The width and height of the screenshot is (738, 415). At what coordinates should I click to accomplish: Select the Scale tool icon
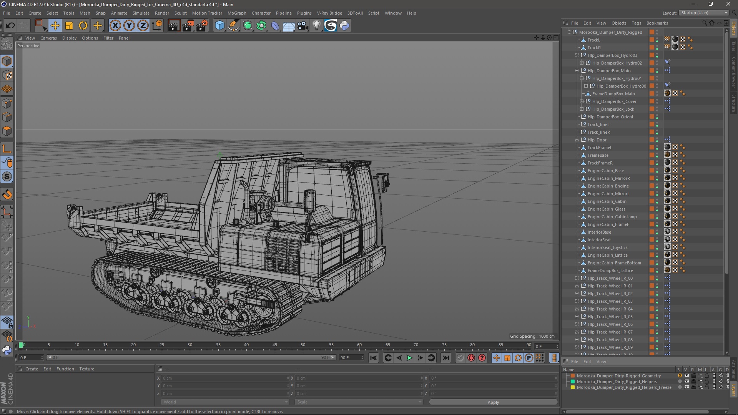pos(69,26)
